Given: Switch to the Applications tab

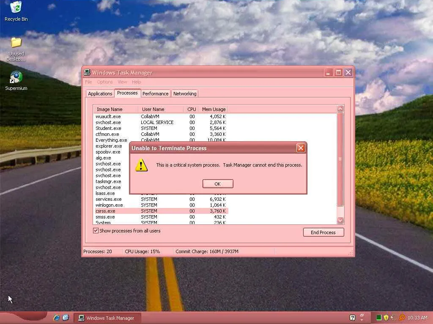Looking at the screenshot, I should point(100,94).
